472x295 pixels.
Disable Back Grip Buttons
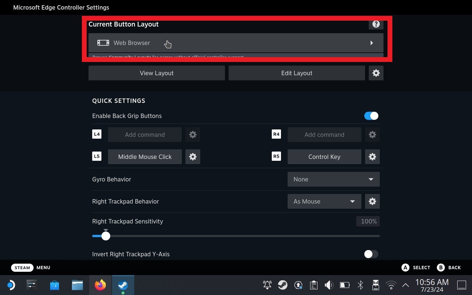point(371,116)
